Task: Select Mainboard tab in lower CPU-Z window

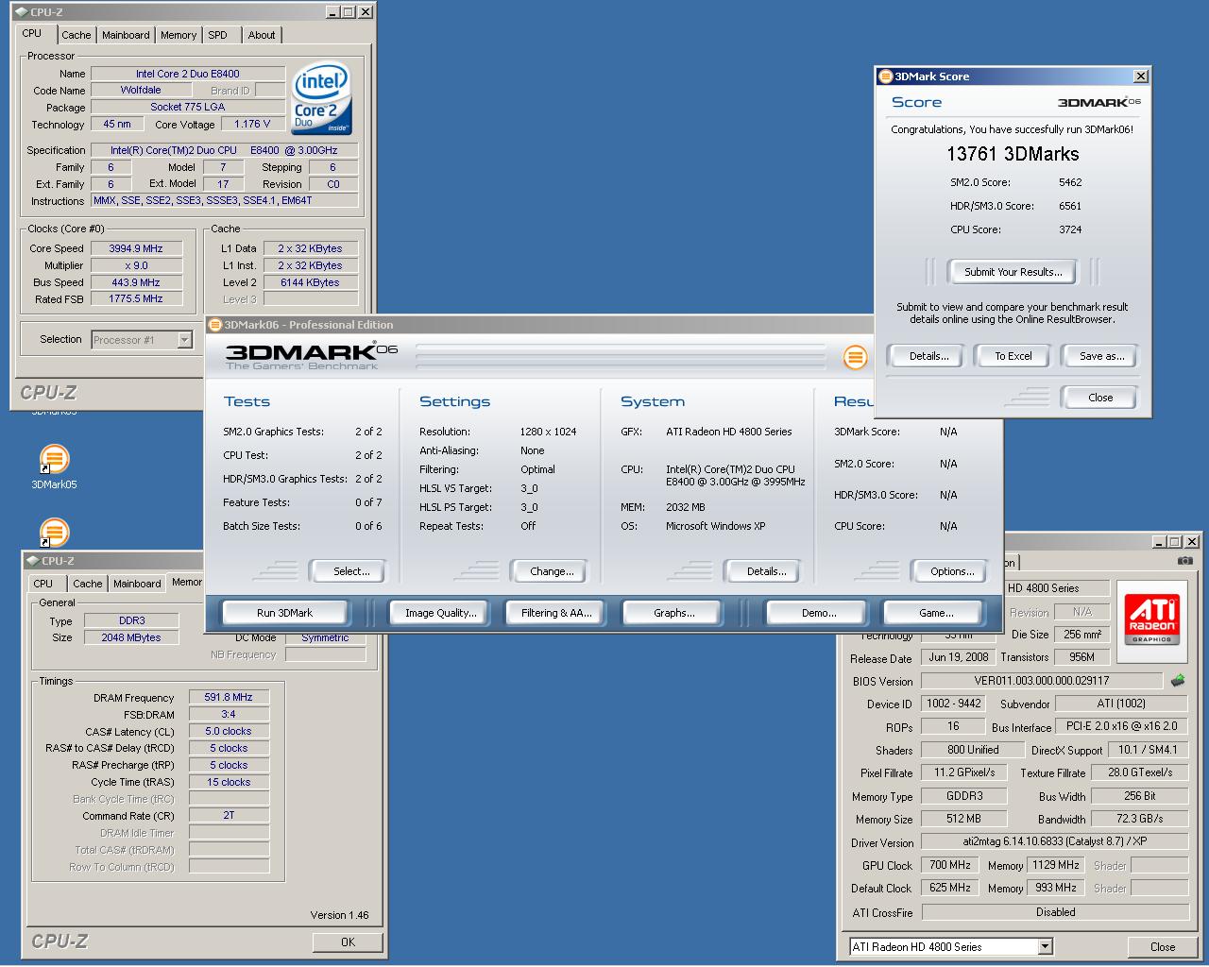Action: click(x=137, y=584)
